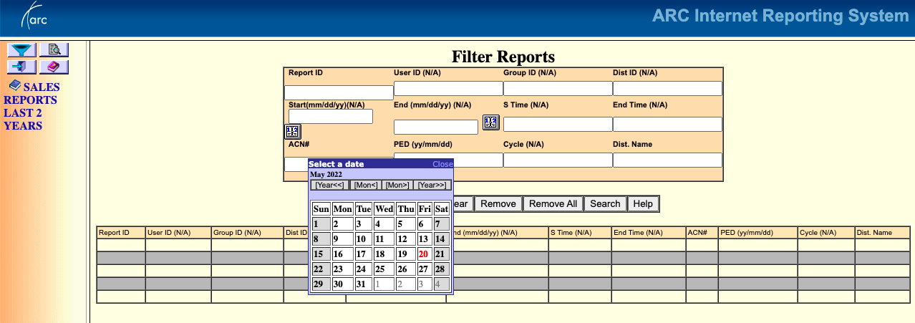The width and height of the screenshot is (915, 323).
Task: Click the Help button
Action: pos(643,204)
